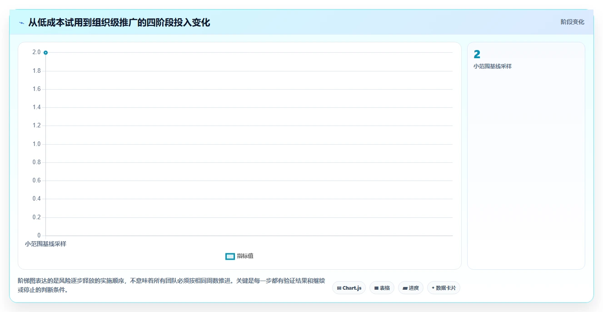The image size is (603, 312).
Task: Click the y-axis tick label 1.8
Action: pyautogui.click(x=36, y=71)
